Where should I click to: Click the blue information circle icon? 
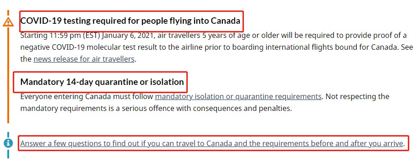click(x=8, y=143)
